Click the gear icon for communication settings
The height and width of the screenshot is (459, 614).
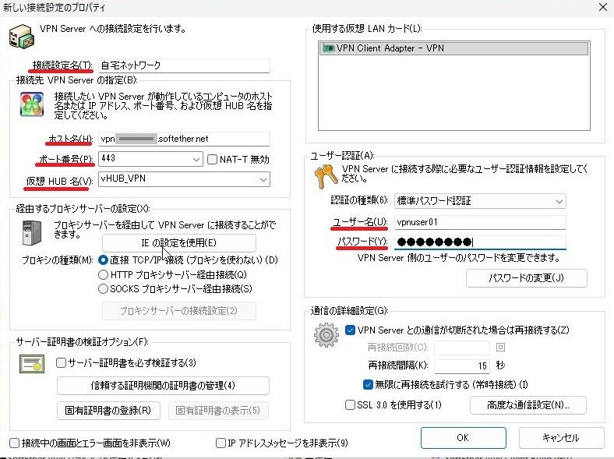coord(326,335)
